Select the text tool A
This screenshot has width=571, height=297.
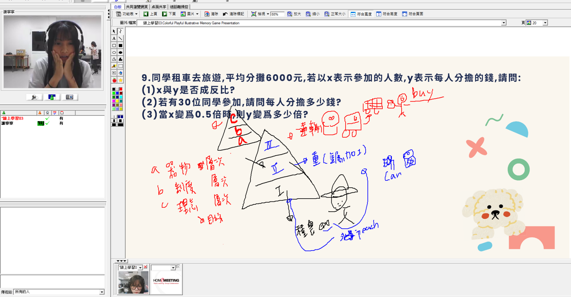click(x=114, y=38)
